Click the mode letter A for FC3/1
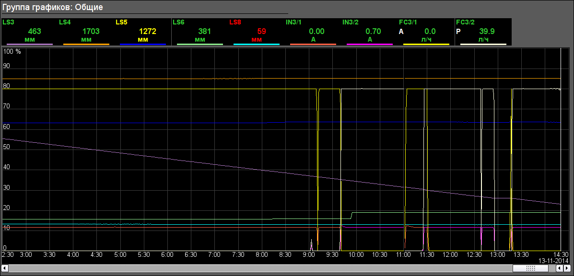Screen dimensions: 574x276 click(401, 32)
